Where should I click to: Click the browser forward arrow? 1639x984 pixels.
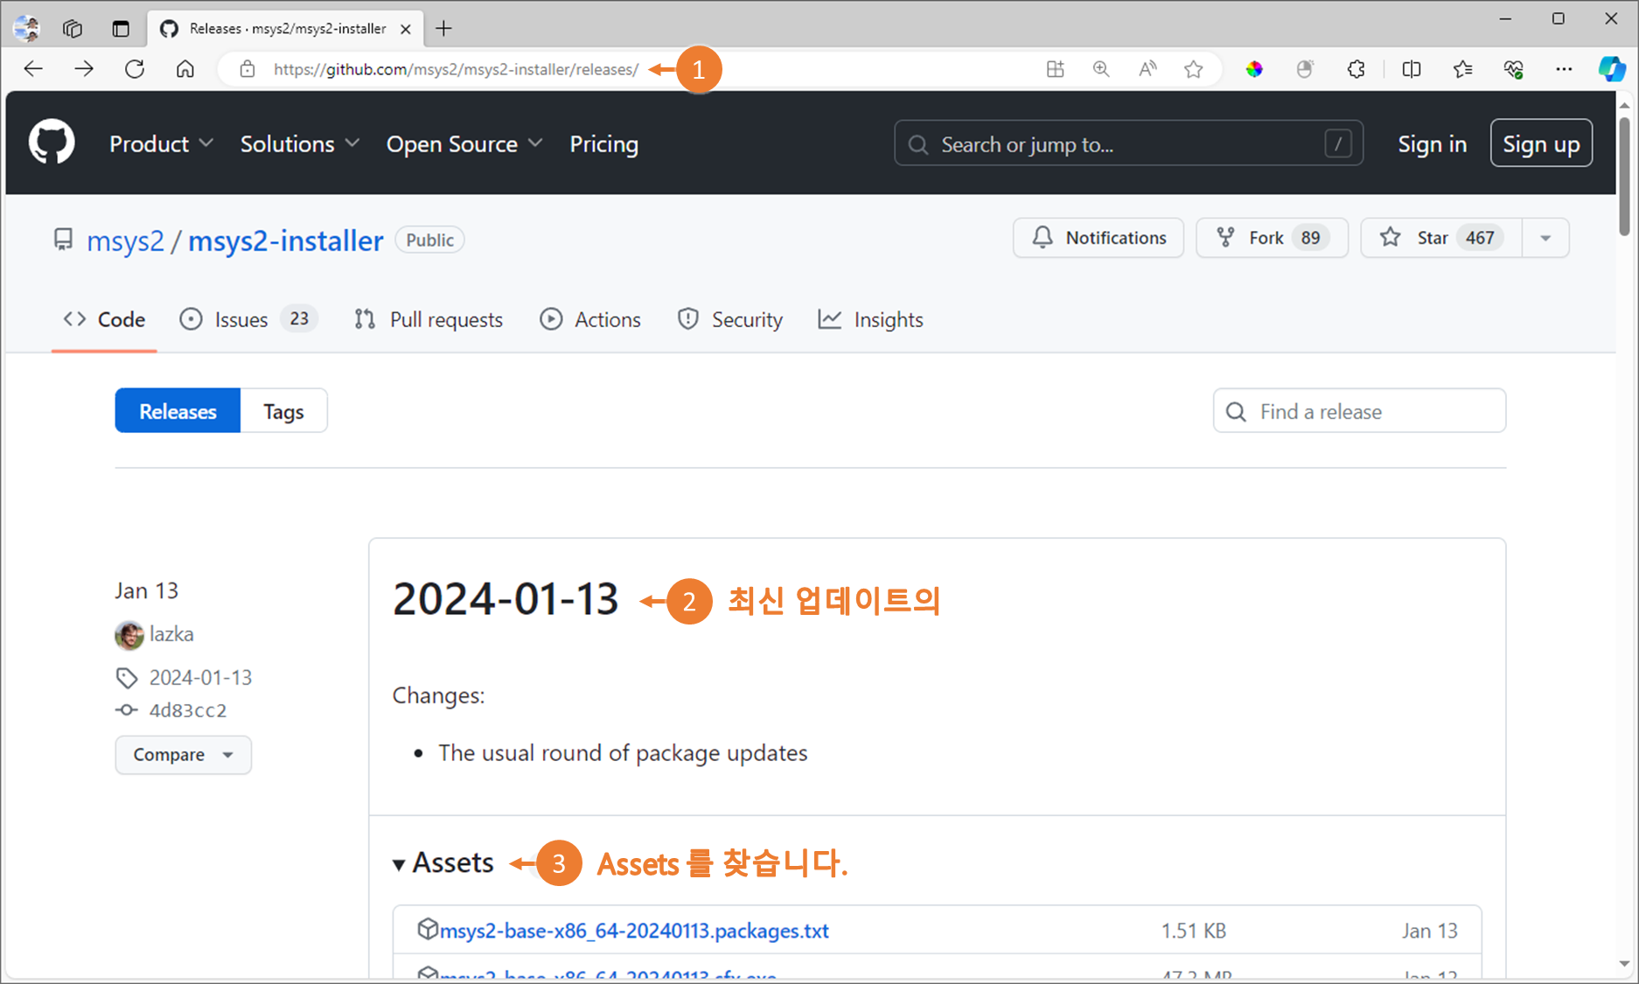click(x=84, y=69)
